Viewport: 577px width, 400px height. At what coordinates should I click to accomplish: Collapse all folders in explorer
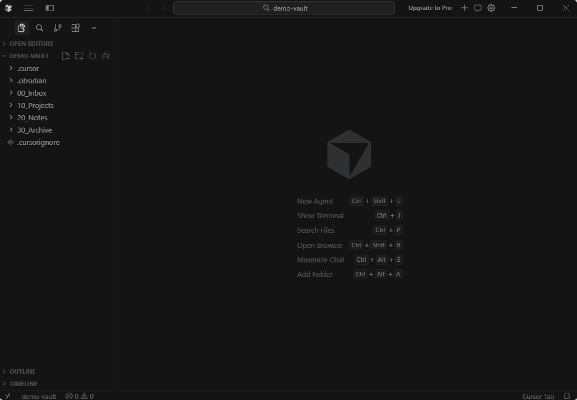pyautogui.click(x=106, y=56)
